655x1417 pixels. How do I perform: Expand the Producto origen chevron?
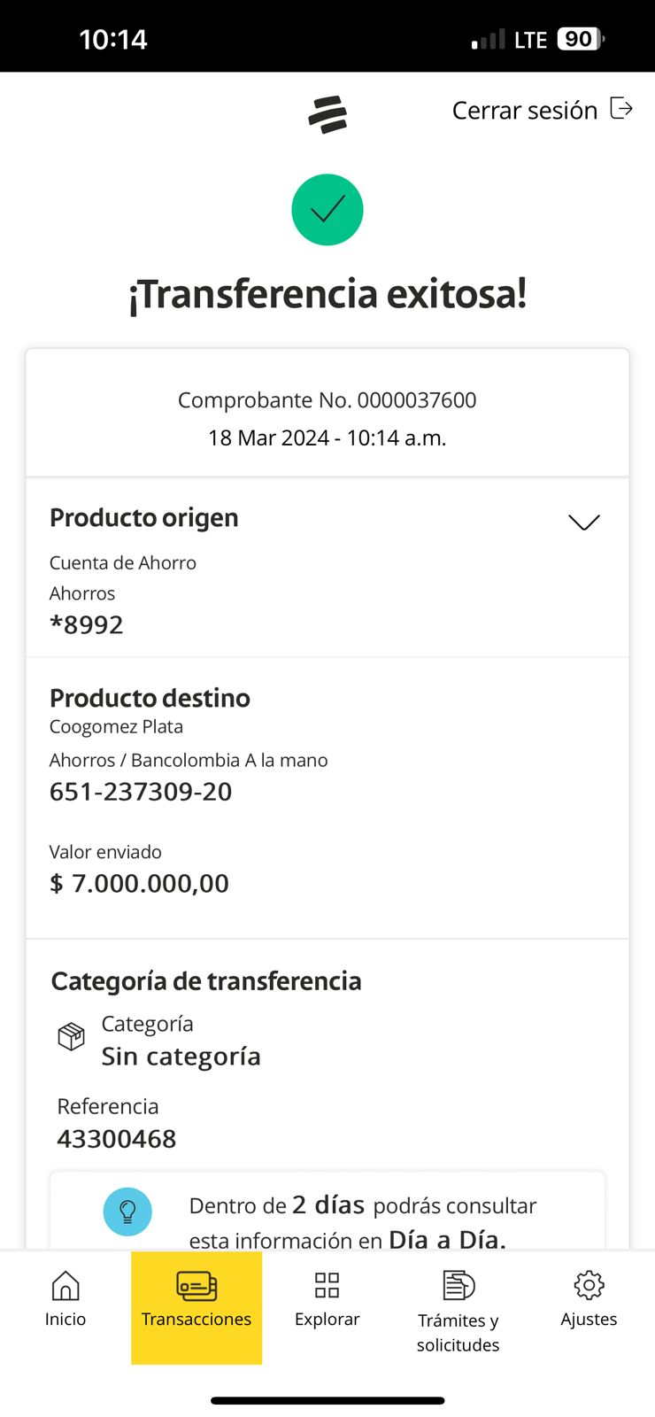click(x=584, y=523)
